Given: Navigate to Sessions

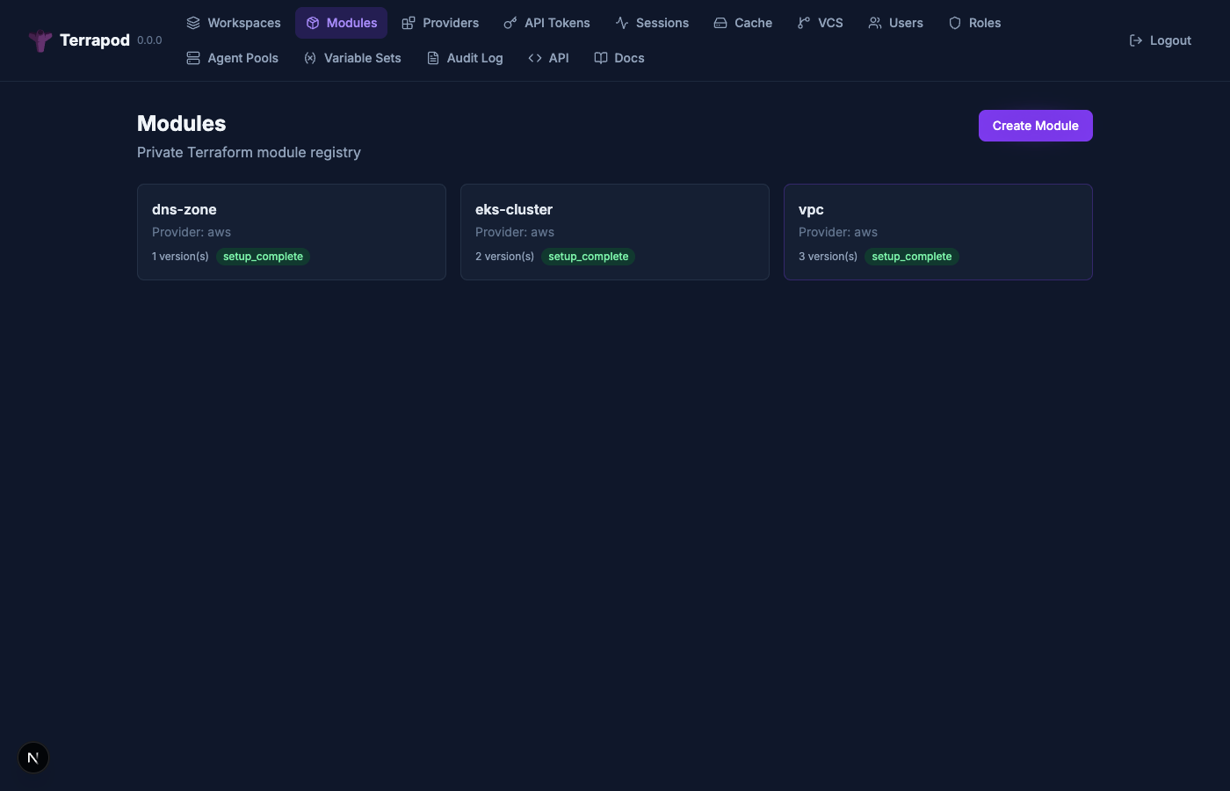Looking at the screenshot, I should pos(652,23).
